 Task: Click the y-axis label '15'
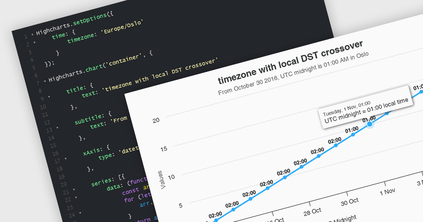pyautogui.click(x=164, y=149)
